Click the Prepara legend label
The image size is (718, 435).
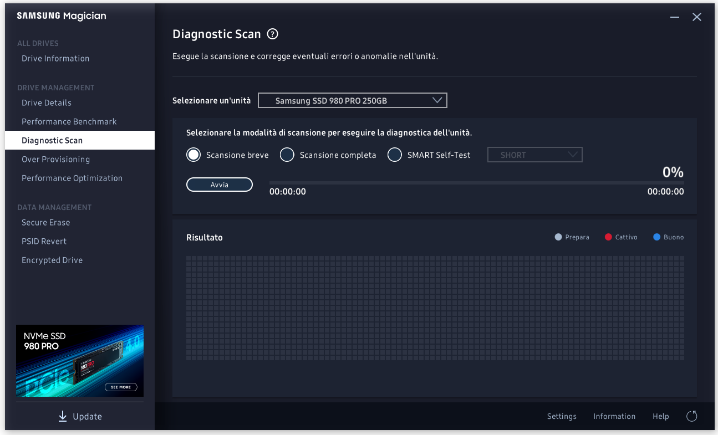(x=577, y=237)
